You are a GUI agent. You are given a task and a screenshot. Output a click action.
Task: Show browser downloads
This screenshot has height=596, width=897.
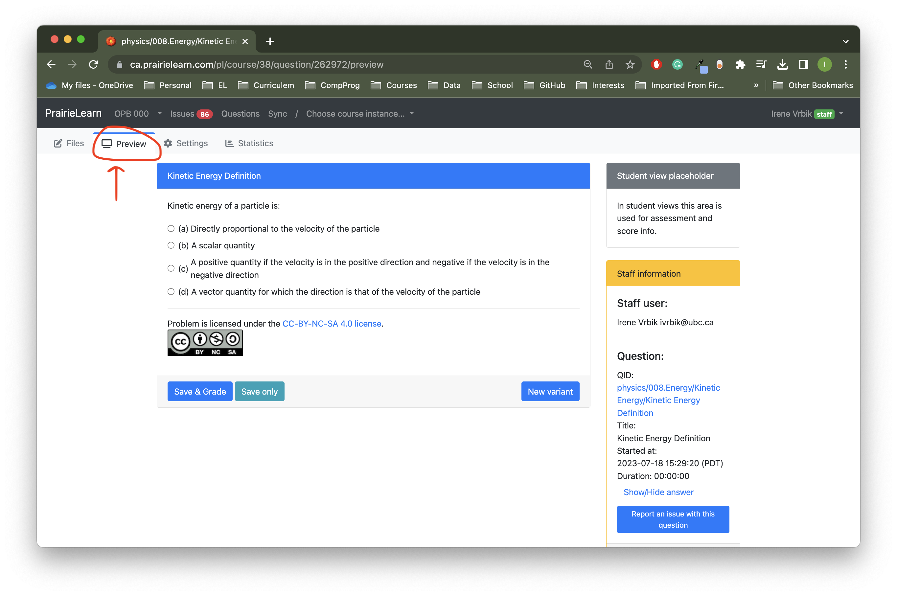click(x=782, y=64)
